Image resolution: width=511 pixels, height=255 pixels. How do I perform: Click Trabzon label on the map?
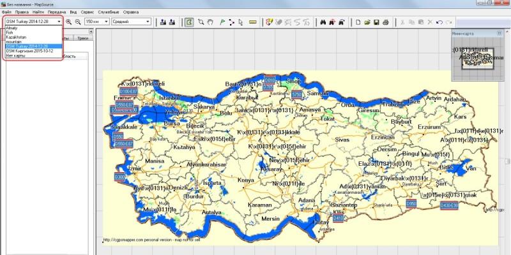coord(393,104)
